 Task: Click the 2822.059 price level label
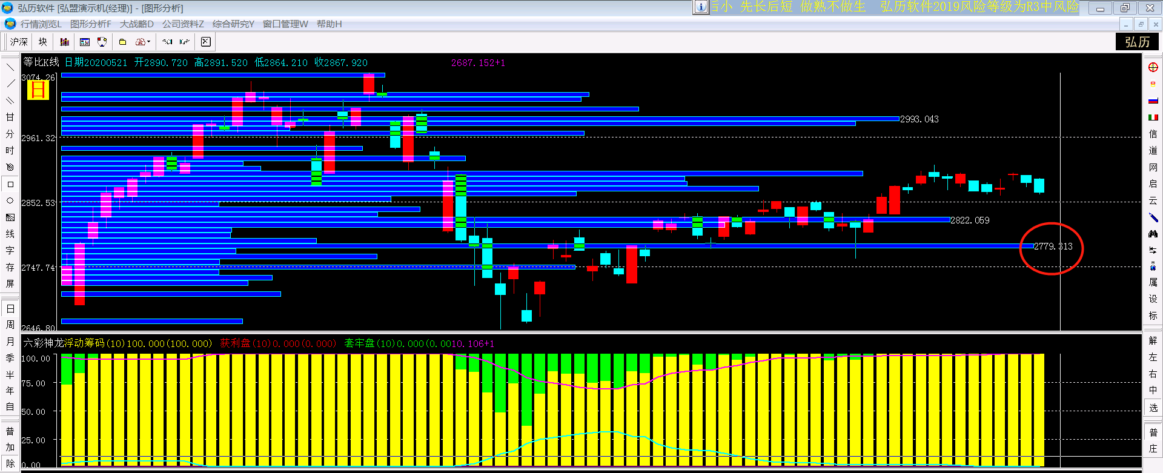pyautogui.click(x=970, y=220)
